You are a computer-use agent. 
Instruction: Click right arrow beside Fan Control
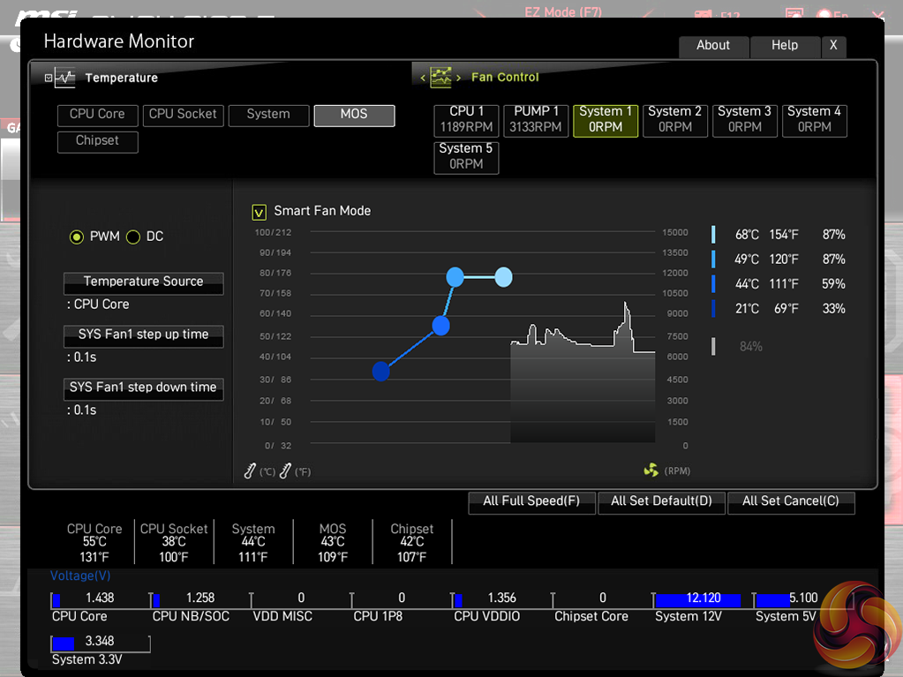tap(458, 78)
